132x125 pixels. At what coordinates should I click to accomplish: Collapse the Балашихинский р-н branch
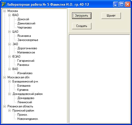(x=9, y=81)
